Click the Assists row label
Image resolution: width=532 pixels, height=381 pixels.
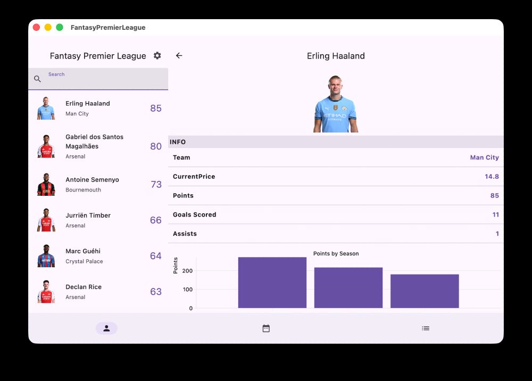[185, 234]
